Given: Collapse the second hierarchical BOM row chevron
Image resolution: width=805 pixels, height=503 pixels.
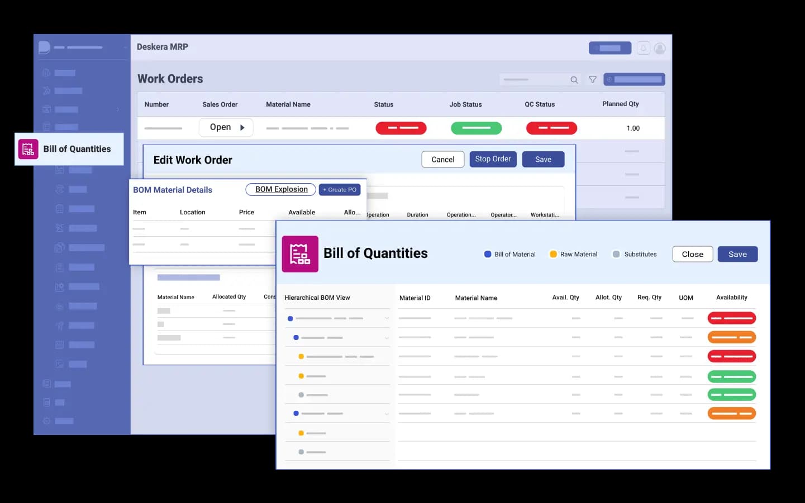Looking at the screenshot, I should (387, 338).
